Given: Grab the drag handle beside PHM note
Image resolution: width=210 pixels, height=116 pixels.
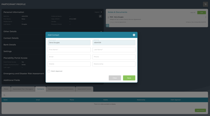Looking at the screenshot, I should (108, 17).
